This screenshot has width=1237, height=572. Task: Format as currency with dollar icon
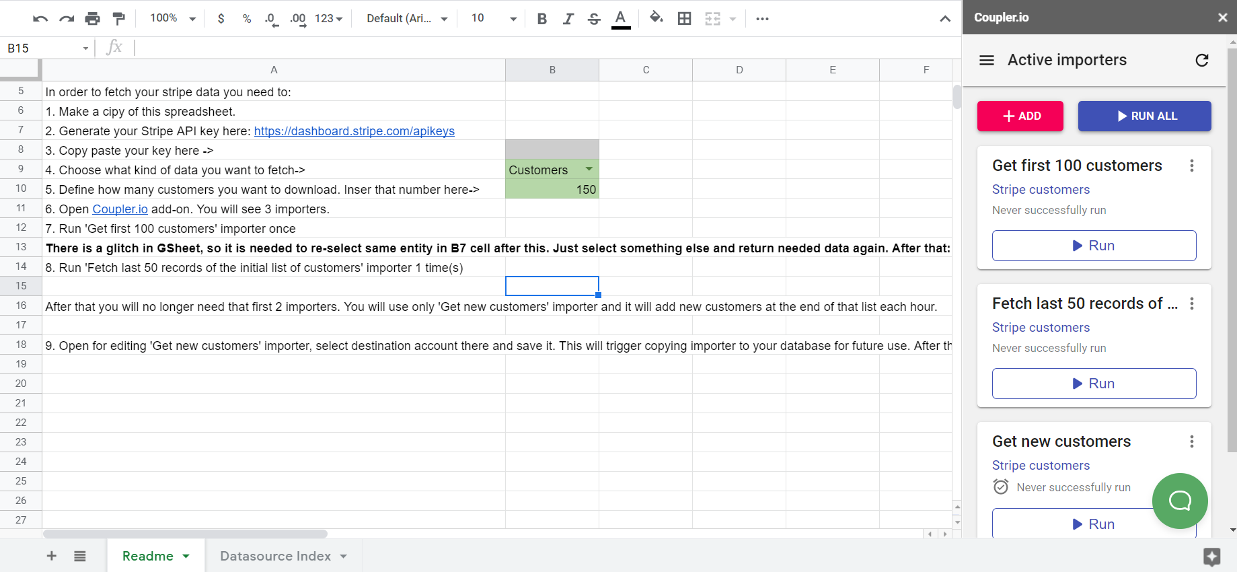coord(221,19)
